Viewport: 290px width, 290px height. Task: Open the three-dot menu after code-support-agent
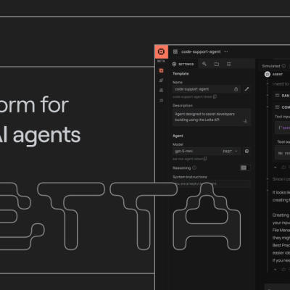[x=226, y=51]
